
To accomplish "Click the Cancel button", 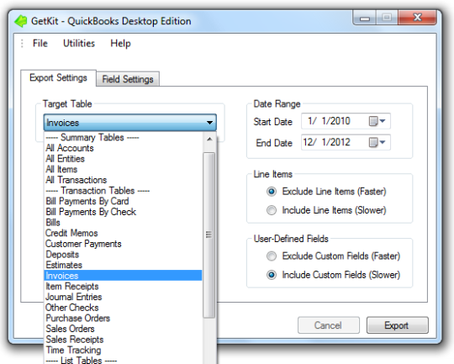I will [x=329, y=325].
